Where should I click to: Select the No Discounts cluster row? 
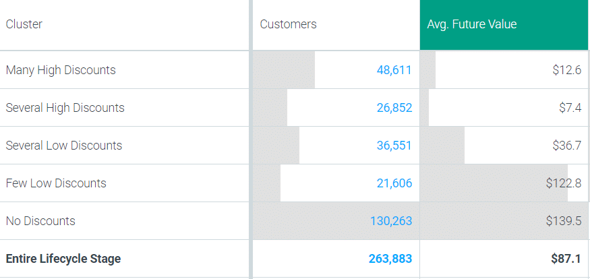pyautogui.click(x=40, y=221)
